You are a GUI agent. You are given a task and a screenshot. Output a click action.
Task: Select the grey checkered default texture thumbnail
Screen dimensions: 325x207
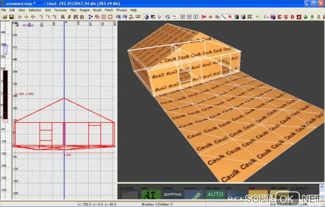130,195
